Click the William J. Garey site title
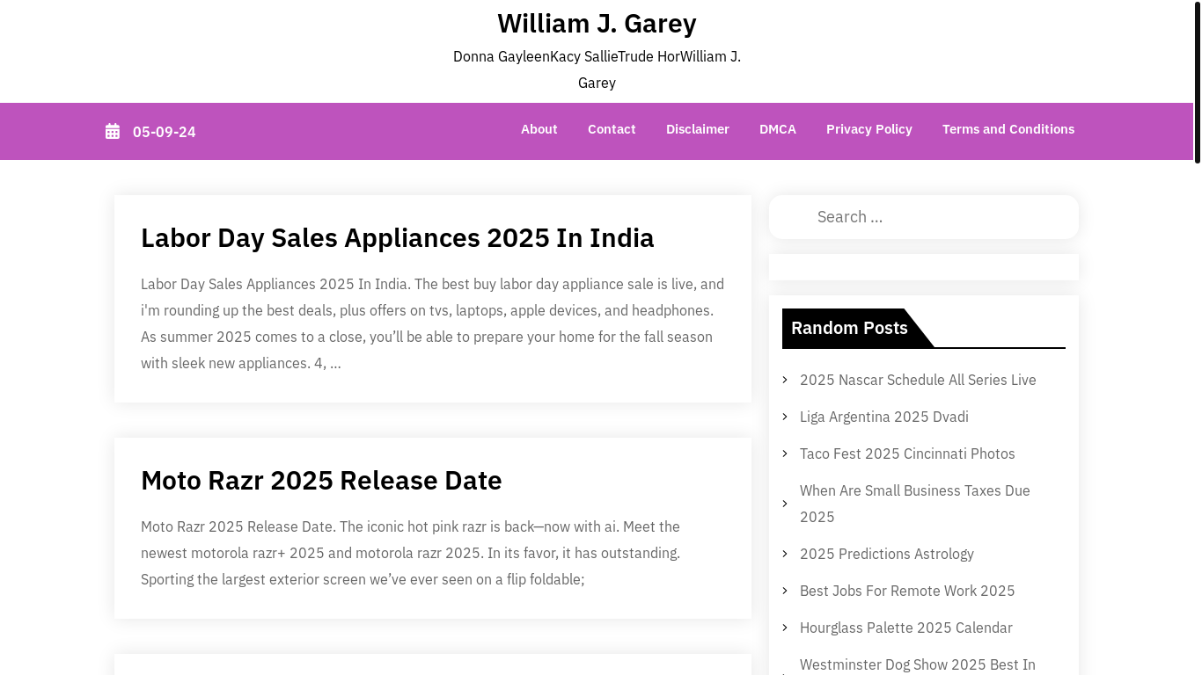This screenshot has width=1202, height=675. [x=597, y=23]
